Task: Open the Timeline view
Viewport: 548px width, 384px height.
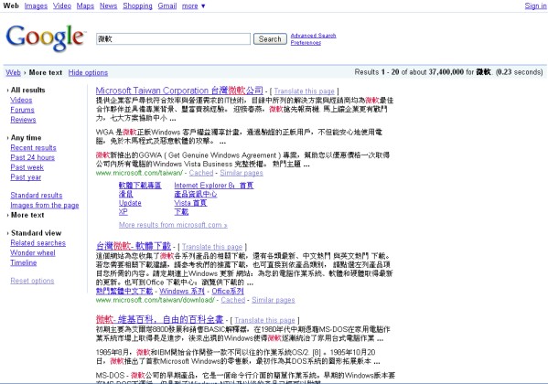Action: (24, 262)
